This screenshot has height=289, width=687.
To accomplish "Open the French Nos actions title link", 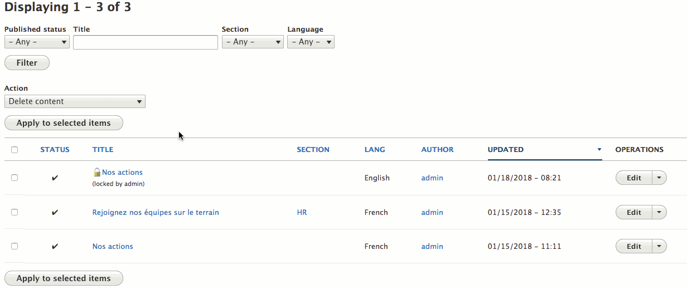I will coord(113,246).
